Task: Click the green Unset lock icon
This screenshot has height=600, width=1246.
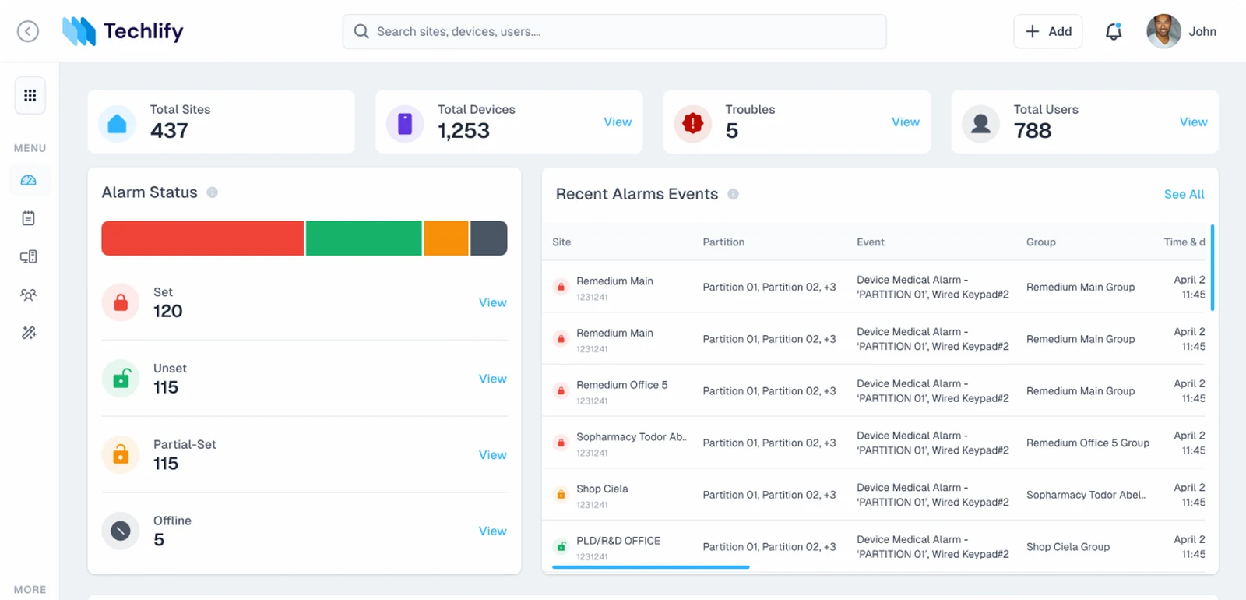Action: point(121,379)
